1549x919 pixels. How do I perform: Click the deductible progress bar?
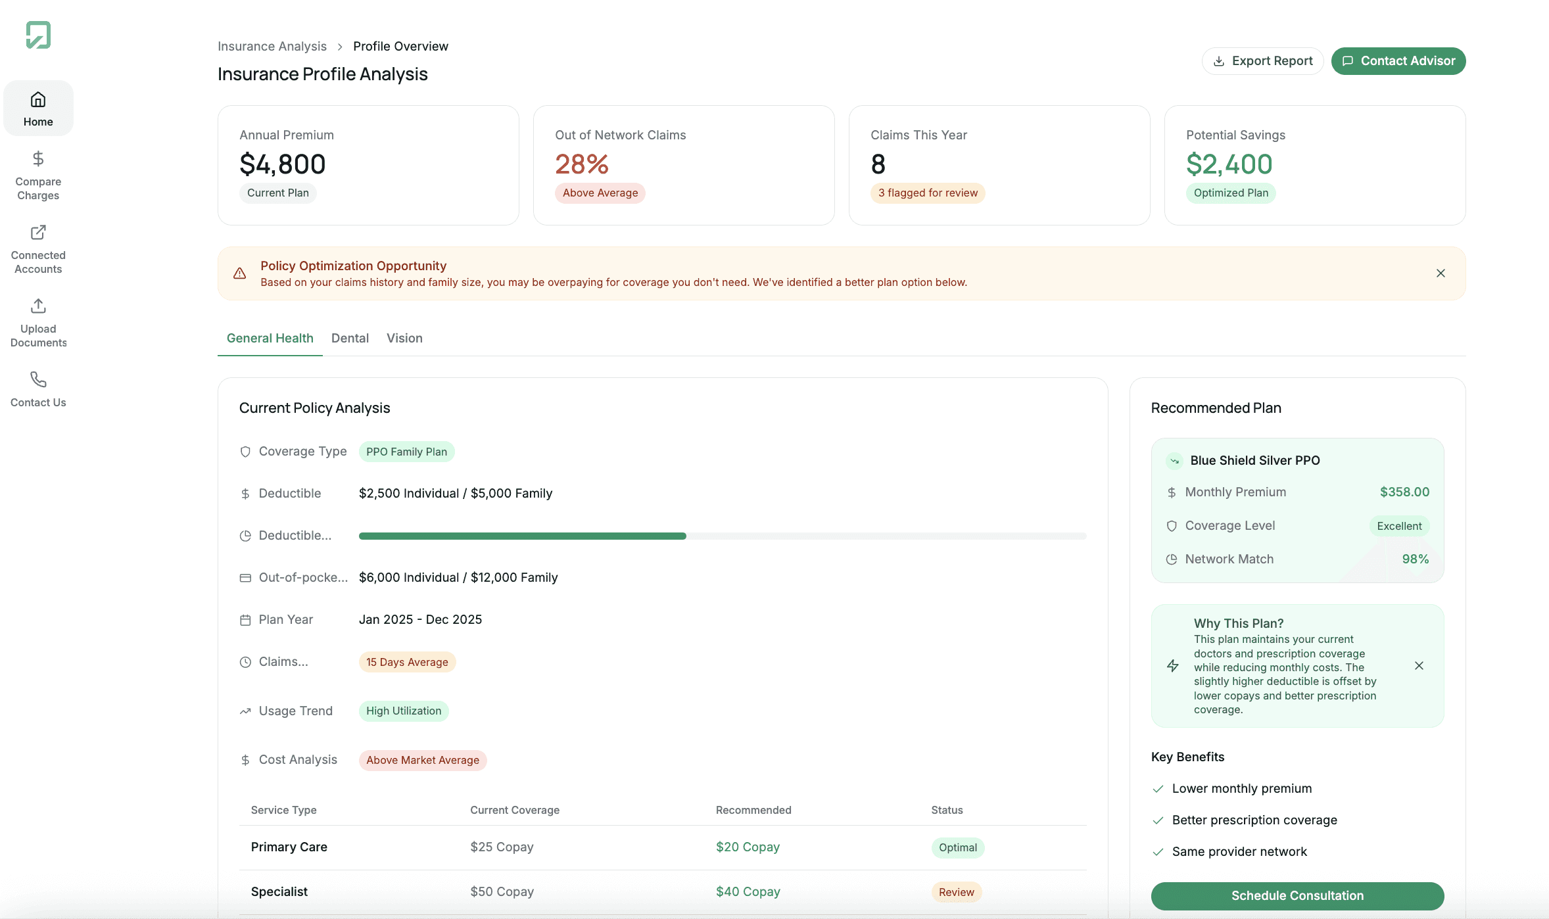(x=723, y=536)
